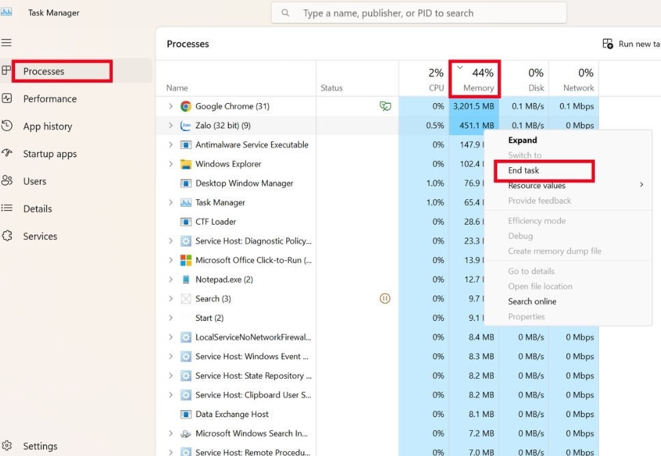661x456 pixels.
Task: Select Search online in context menu
Action: 532,302
